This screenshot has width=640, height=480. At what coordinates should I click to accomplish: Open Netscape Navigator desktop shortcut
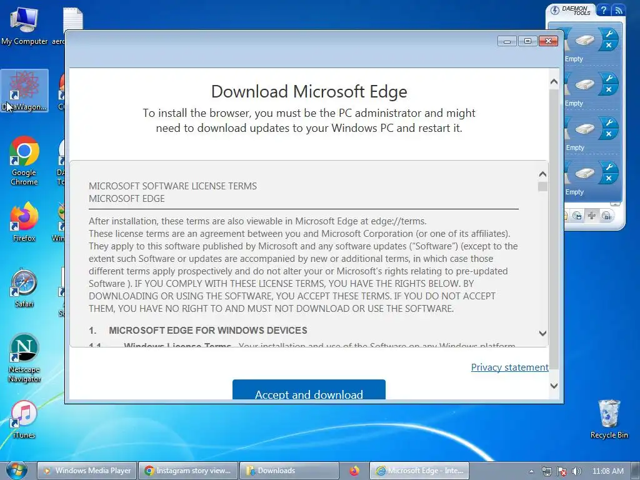(x=24, y=358)
